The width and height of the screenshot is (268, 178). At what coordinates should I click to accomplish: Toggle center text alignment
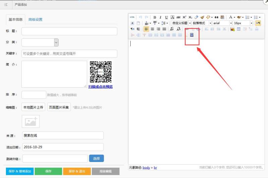coord(152,29)
